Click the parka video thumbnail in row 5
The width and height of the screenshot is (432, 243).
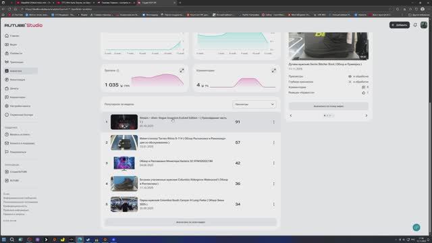[x=124, y=205]
